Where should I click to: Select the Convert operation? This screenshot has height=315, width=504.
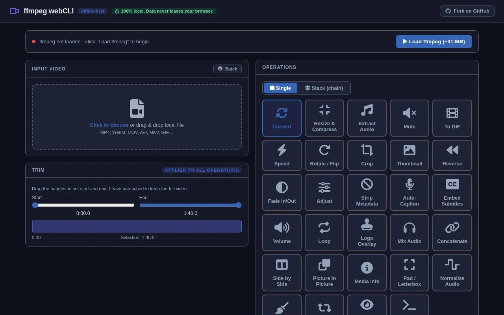(282, 118)
